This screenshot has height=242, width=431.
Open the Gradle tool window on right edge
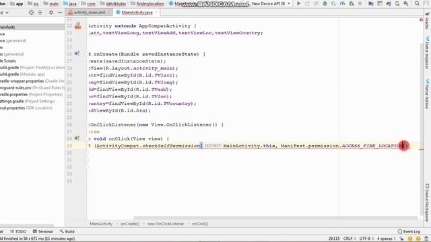(427, 22)
